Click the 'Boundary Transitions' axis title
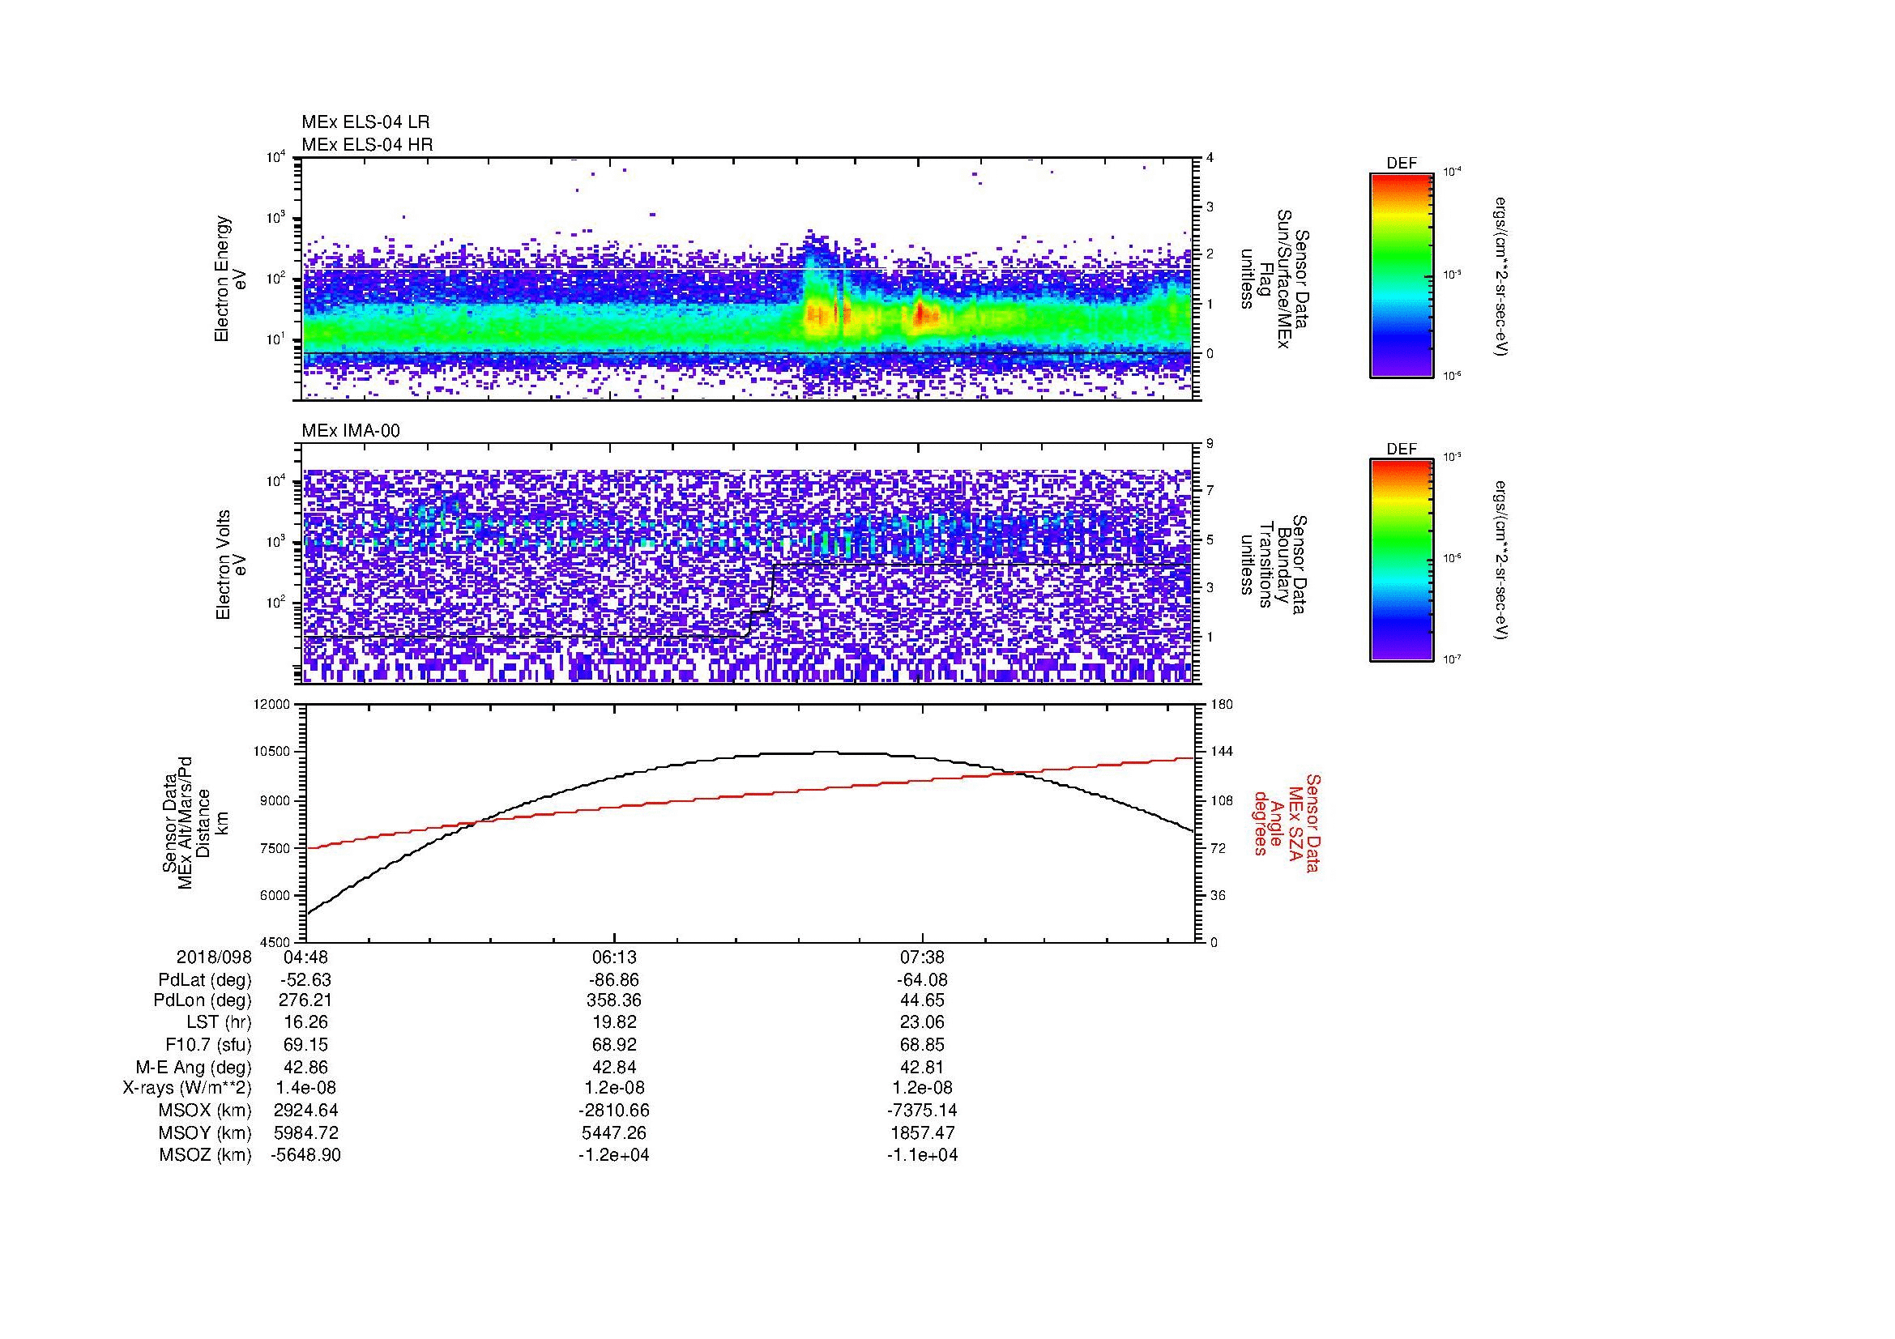Viewport: 1895px width, 1339px height. [1275, 564]
